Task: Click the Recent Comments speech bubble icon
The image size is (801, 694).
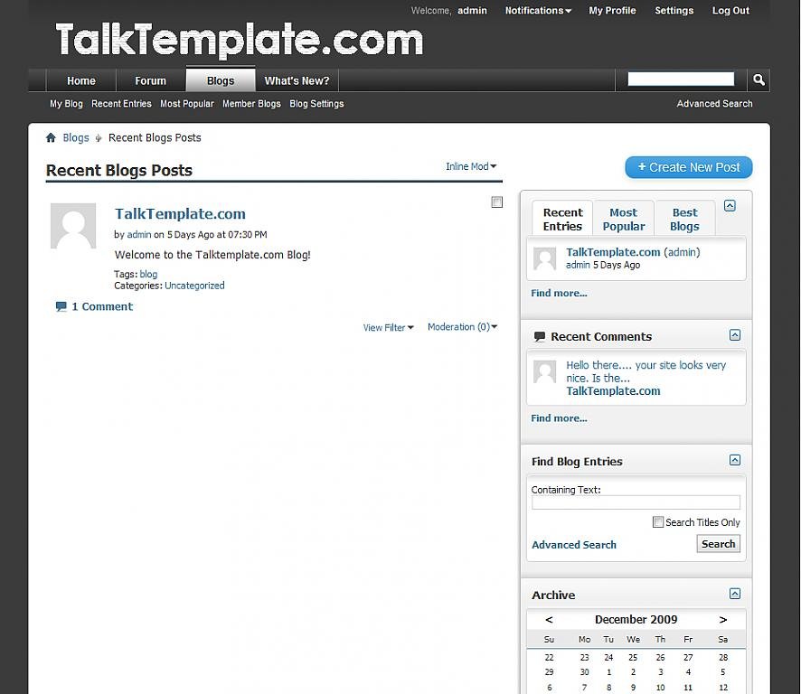Action: pos(539,336)
